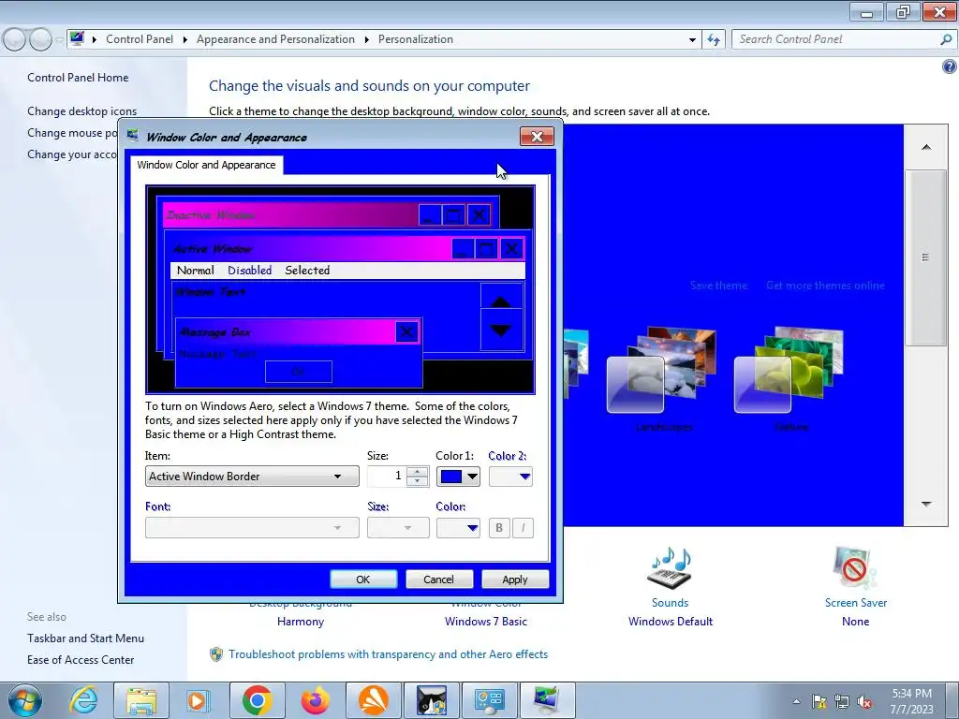Open the address bar history dropdown
Screen dimensions: 959x719
[692, 39]
